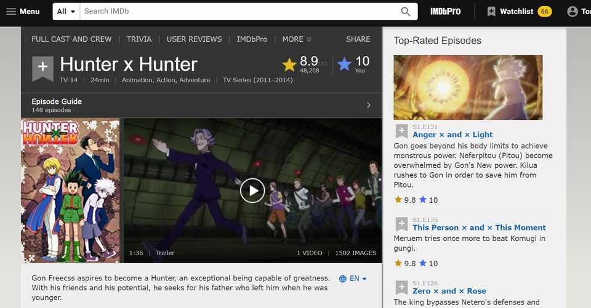Focus the Search IMDb field
591x308 pixels.
click(x=239, y=12)
